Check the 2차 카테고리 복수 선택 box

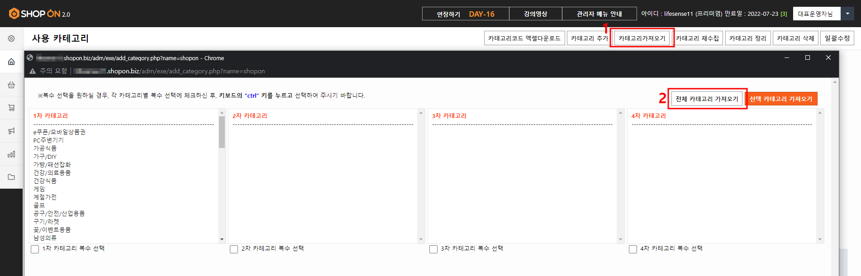[234, 249]
